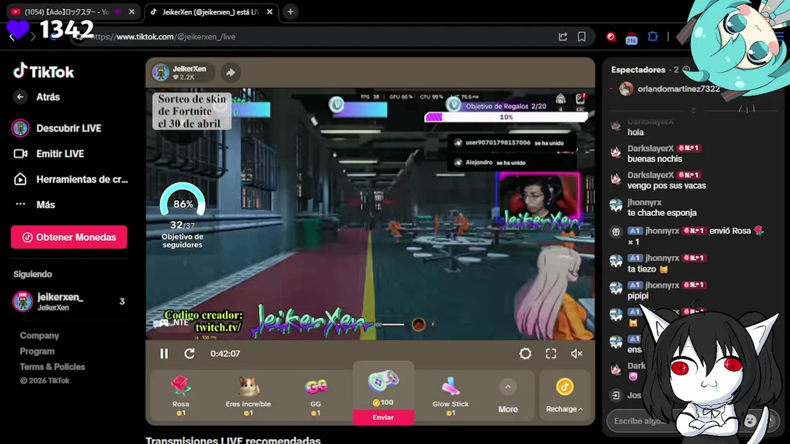Open a new browser tab
The width and height of the screenshot is (790, 444).
coord(290,12)
